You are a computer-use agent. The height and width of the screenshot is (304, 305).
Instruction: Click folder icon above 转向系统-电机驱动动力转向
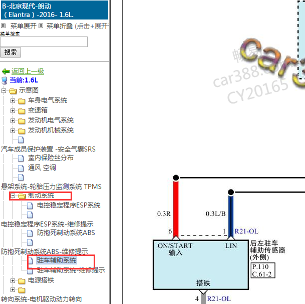pos(22,290)
